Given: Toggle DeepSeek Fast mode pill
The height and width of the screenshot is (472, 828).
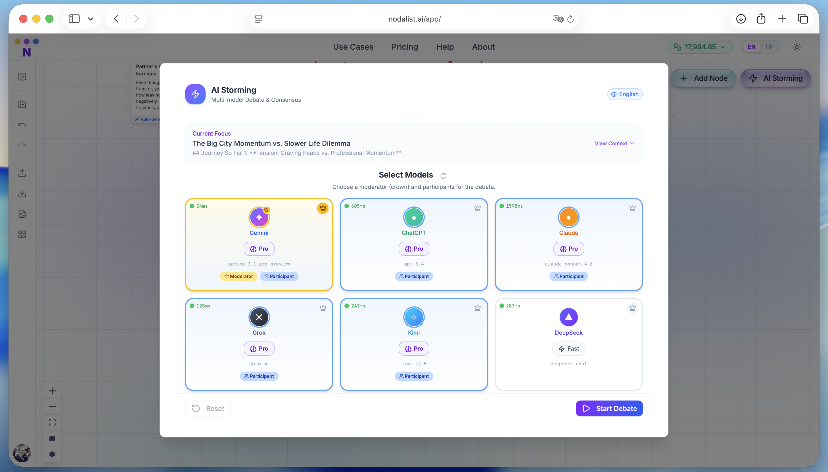Looking at the screenshot, I should pyautogui.click(x=568, y=349).
